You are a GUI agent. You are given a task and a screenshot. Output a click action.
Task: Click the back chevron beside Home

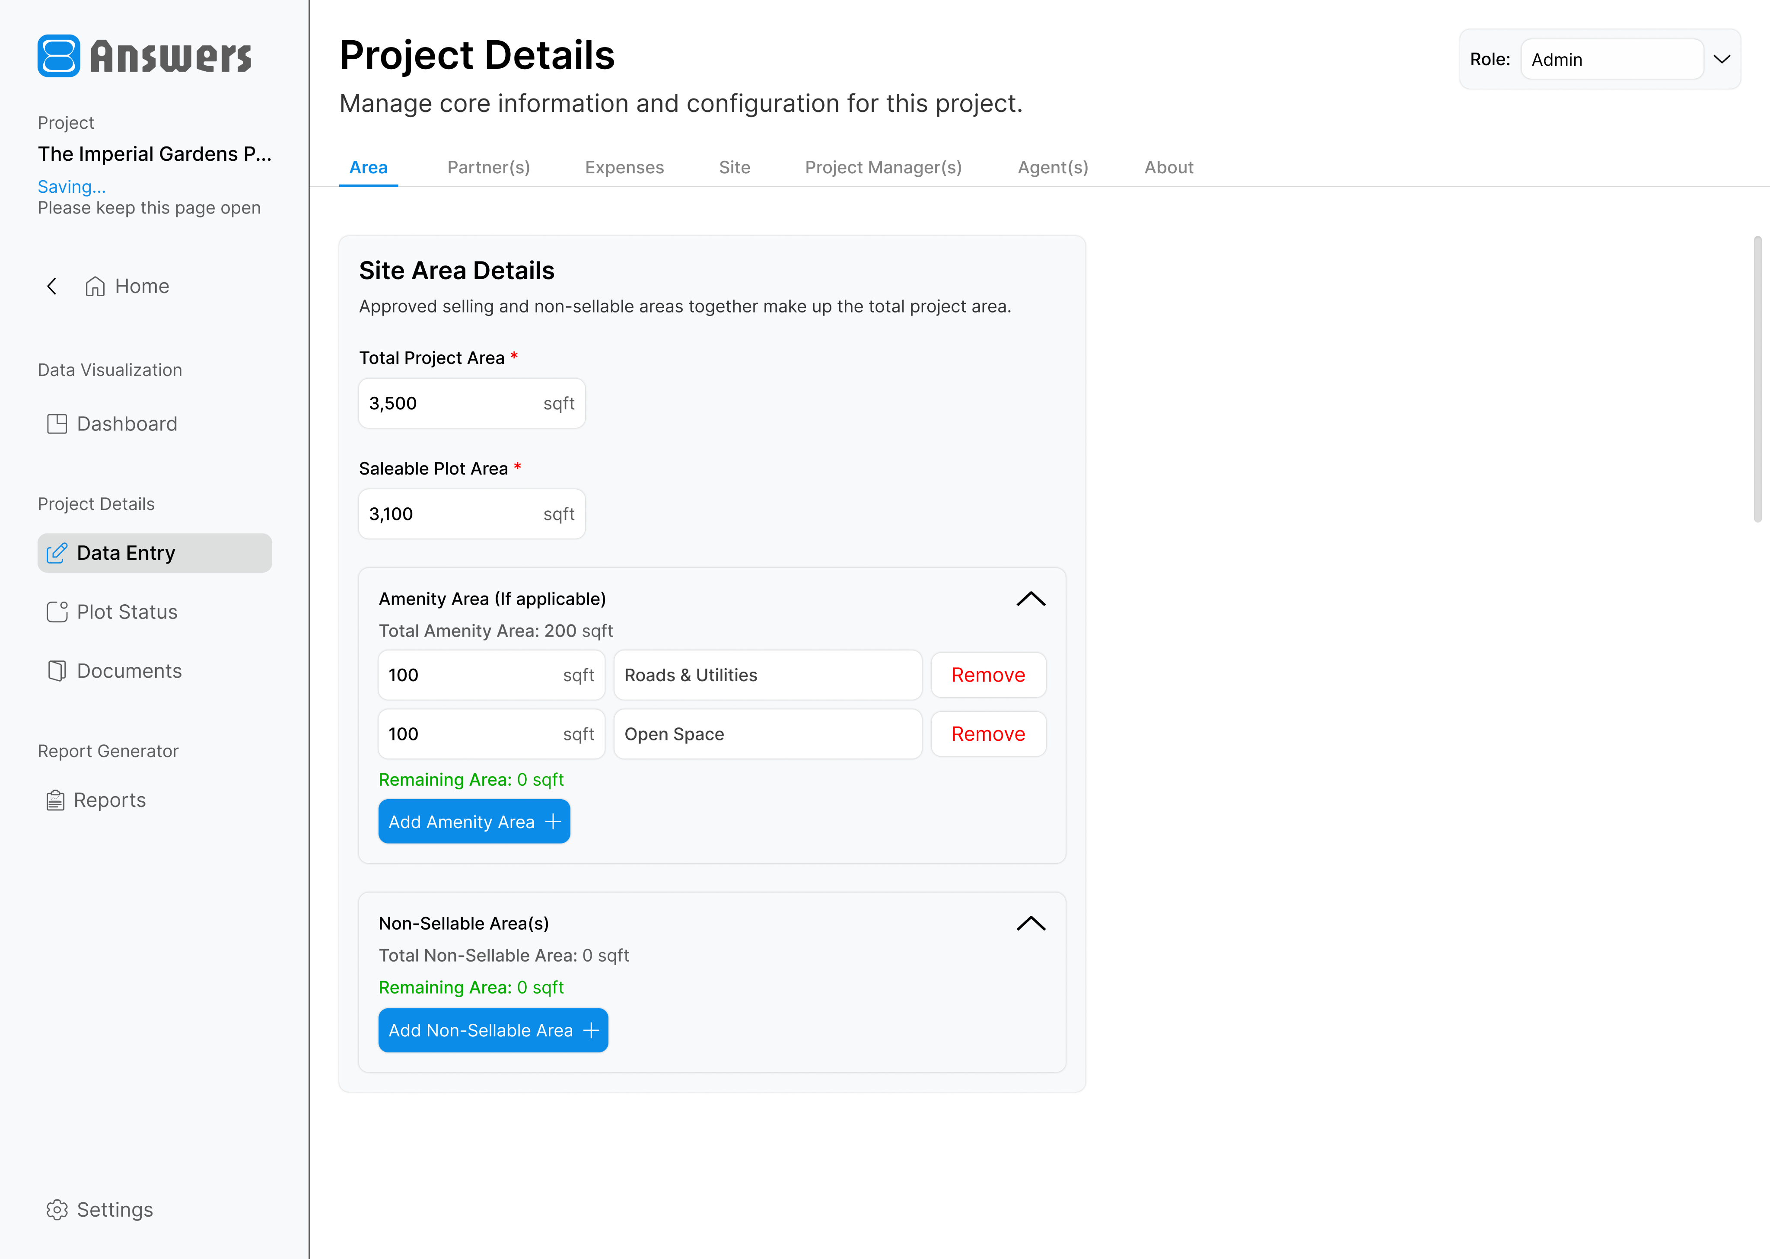52,286
